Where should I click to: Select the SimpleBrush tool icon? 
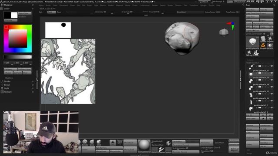point(263,46)
